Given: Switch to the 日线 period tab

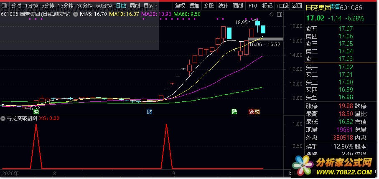Looking at the screenshot, I should 121,5.
